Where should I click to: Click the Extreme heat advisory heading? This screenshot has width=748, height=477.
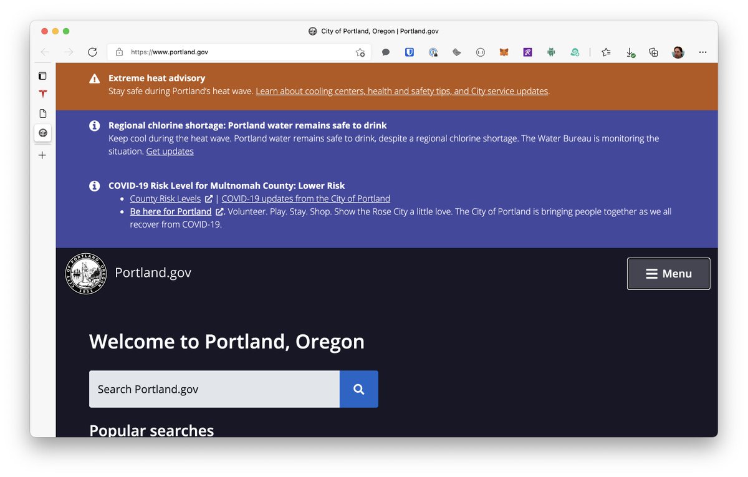156,78
